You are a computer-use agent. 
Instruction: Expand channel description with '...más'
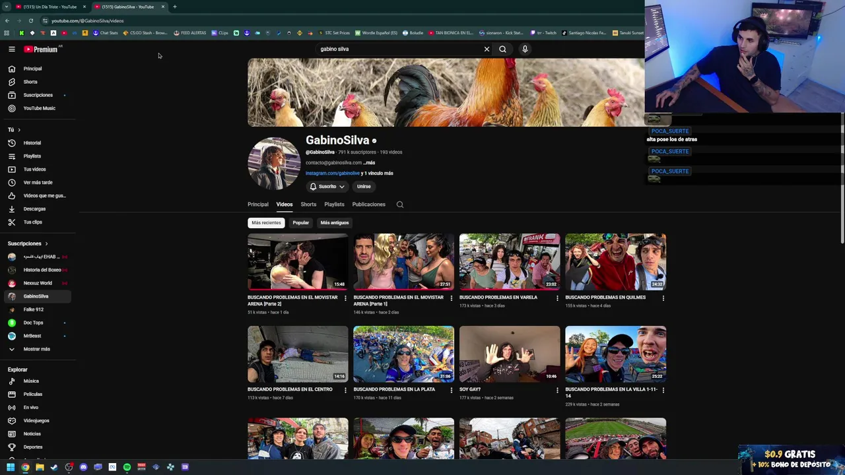click(369, 163)
